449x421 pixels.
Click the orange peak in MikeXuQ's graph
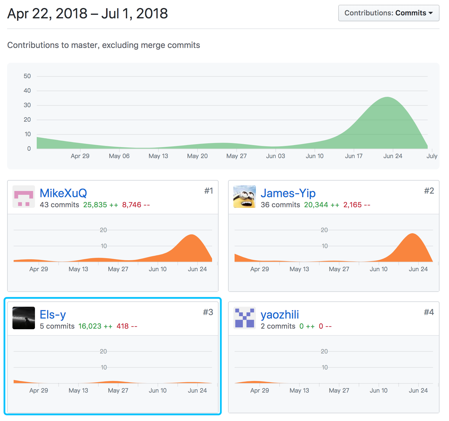click(x=192, y=236)
